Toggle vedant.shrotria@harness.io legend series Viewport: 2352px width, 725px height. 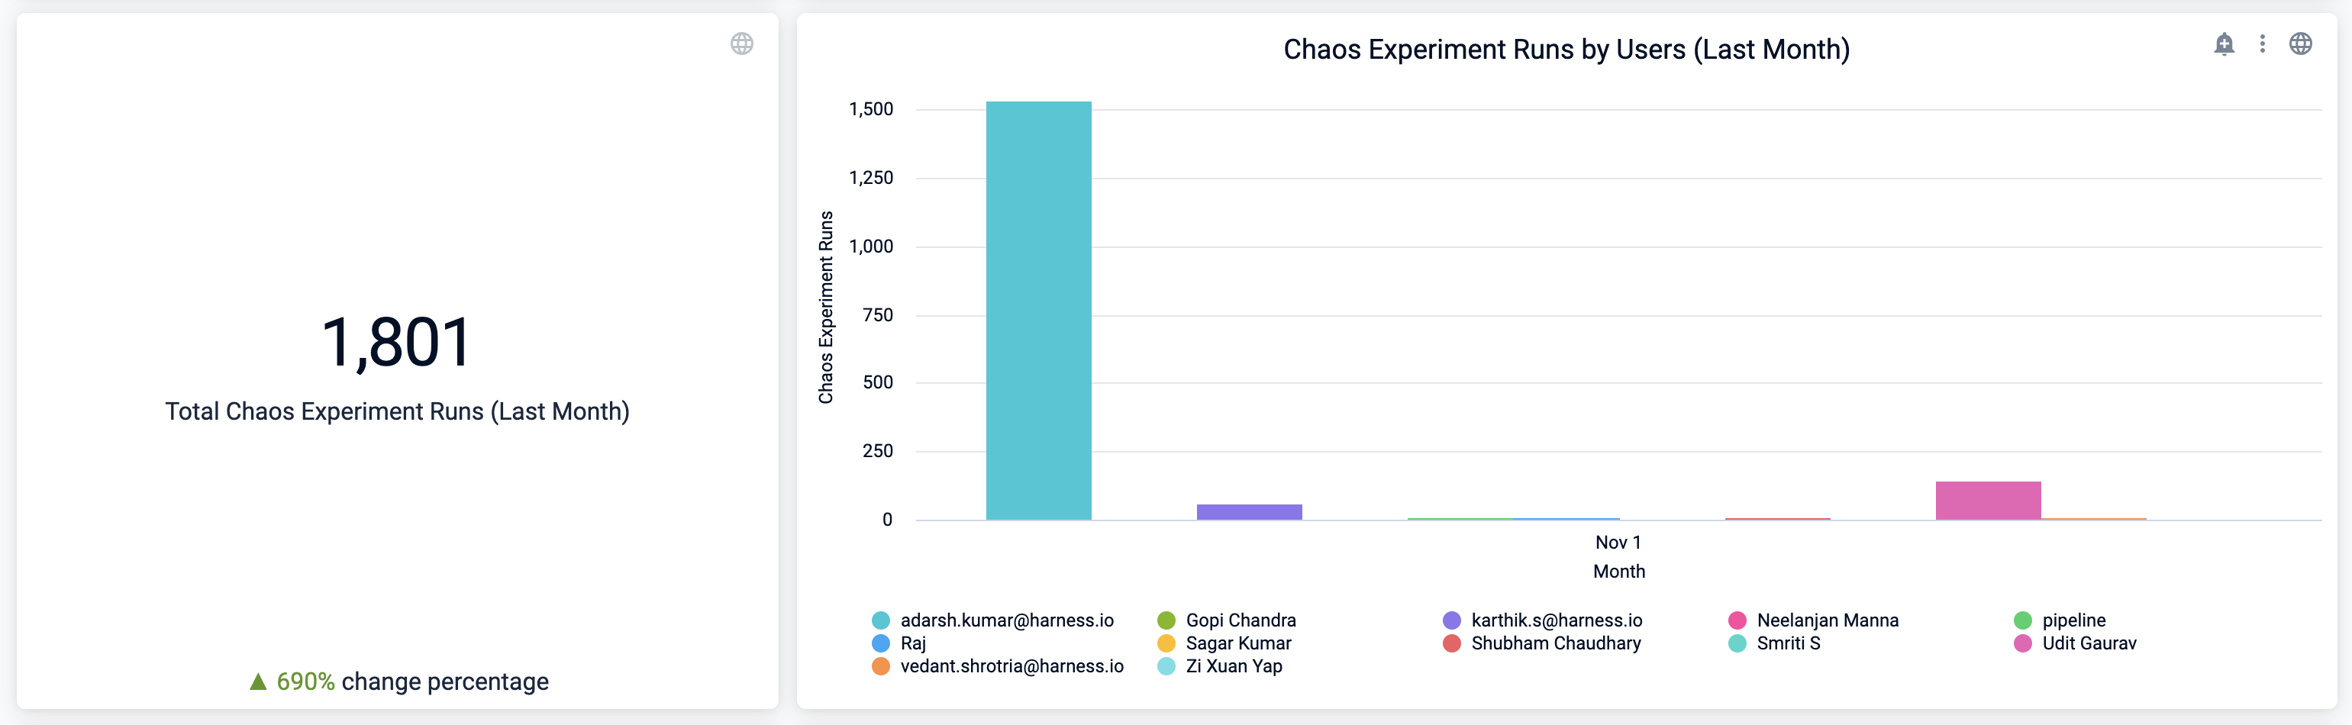click(998, 665)
